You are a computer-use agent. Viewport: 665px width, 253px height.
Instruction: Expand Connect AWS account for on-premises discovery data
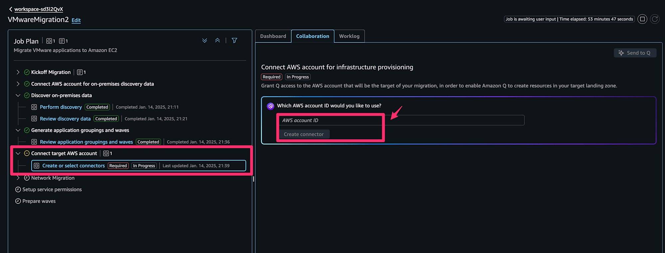pyautogui.click(x=18, y=84)
